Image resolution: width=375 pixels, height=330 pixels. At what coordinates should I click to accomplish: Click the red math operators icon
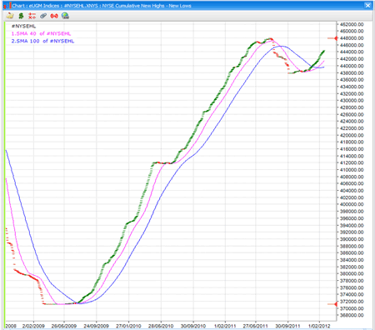pos(32,16)
